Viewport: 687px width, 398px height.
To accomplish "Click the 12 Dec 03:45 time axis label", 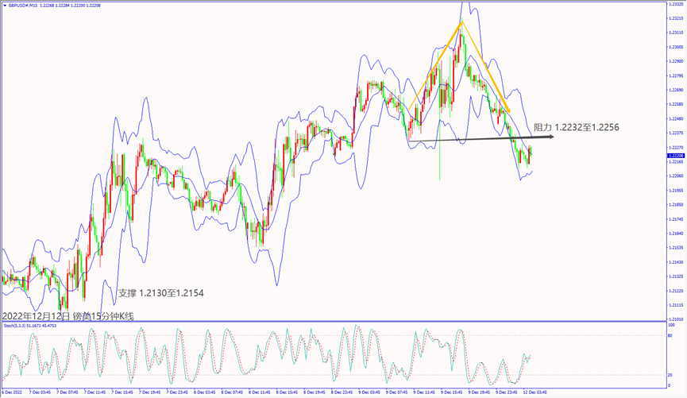I will click(535, 392).
